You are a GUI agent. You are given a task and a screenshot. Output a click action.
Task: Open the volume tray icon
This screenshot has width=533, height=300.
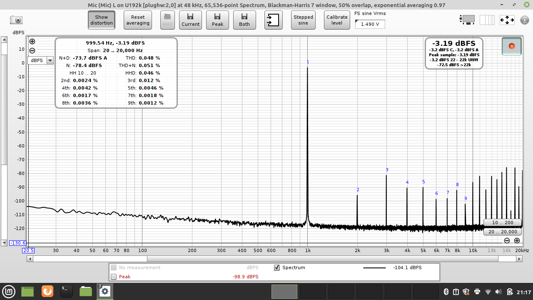pos(498,291)
